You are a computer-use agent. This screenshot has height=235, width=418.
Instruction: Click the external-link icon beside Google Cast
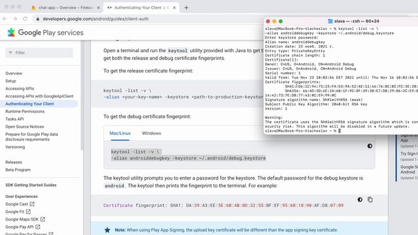click(x=32, y=204)
